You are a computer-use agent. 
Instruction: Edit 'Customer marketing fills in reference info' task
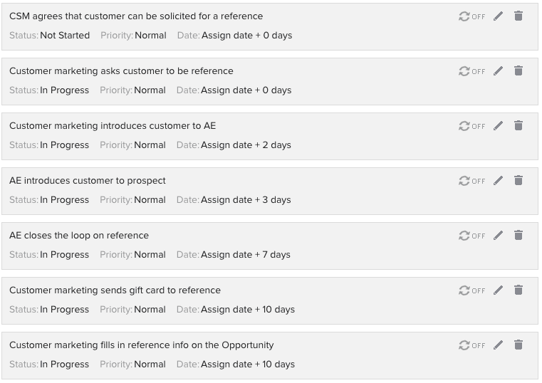tap(498, 345)
